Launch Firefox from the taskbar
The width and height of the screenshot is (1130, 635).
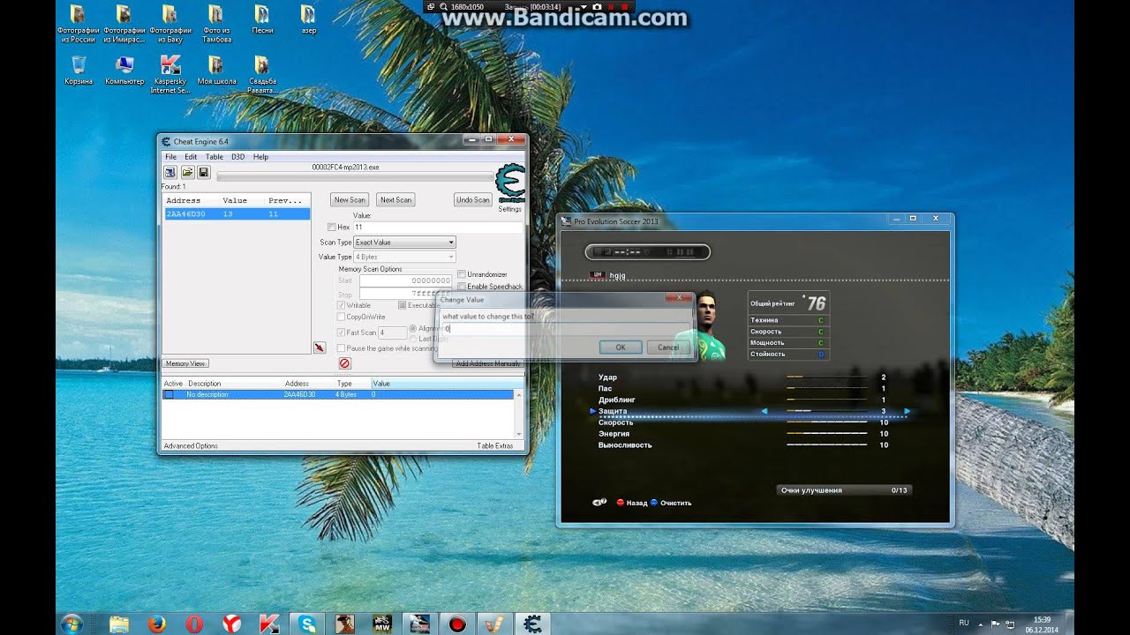(x=156, y=624)
